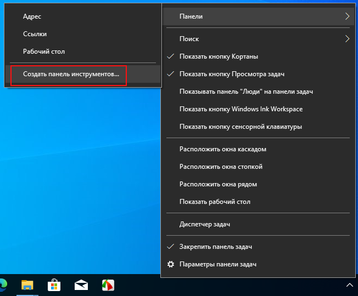Select "Адрес" toolbar in submenu
Screen dimensions: 358x296
point(32,16)
